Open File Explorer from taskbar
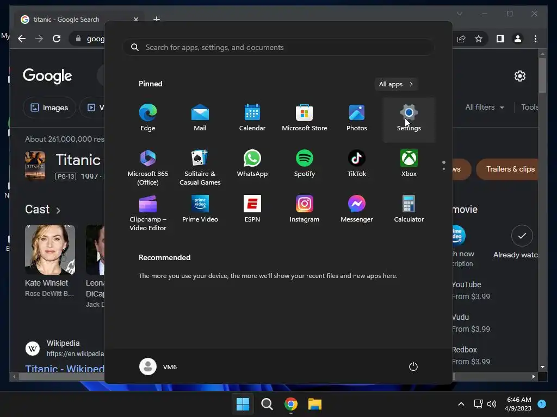The height and width of the screenshot is (417, 557). coord(315,404)
